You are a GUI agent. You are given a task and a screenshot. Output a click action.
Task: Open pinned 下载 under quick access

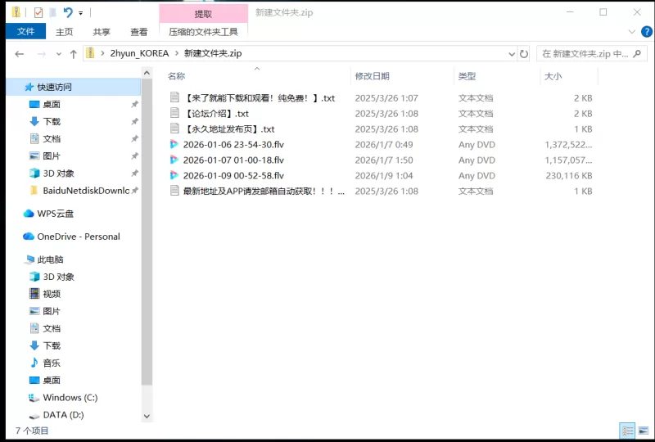(x=52, y=122)
